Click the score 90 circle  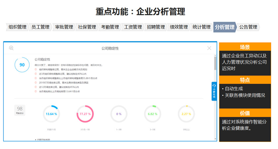coord(22,65)
